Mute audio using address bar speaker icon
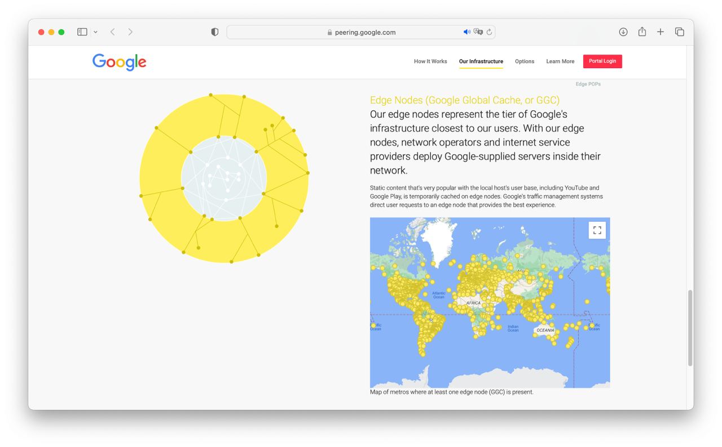 coord(466,32)
